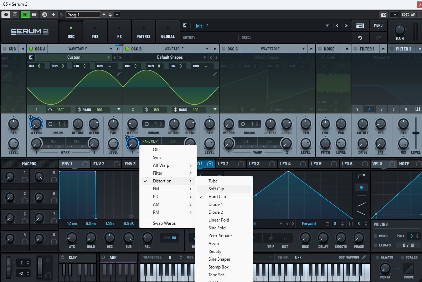Check the ALWAYS portamento checkbox

[377, 257]
